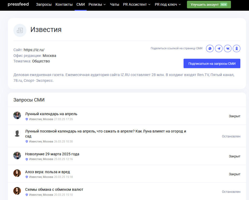The image size is (249, 200).
Task: Click the Офис редакции value Москва
Action: coord(49,56)
